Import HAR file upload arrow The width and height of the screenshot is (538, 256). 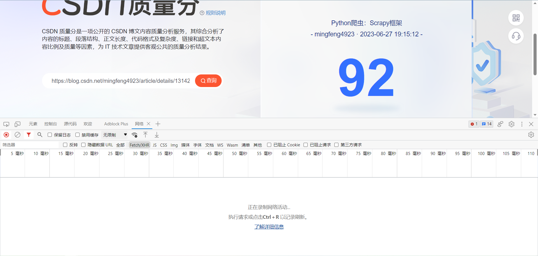click(145, 135)
